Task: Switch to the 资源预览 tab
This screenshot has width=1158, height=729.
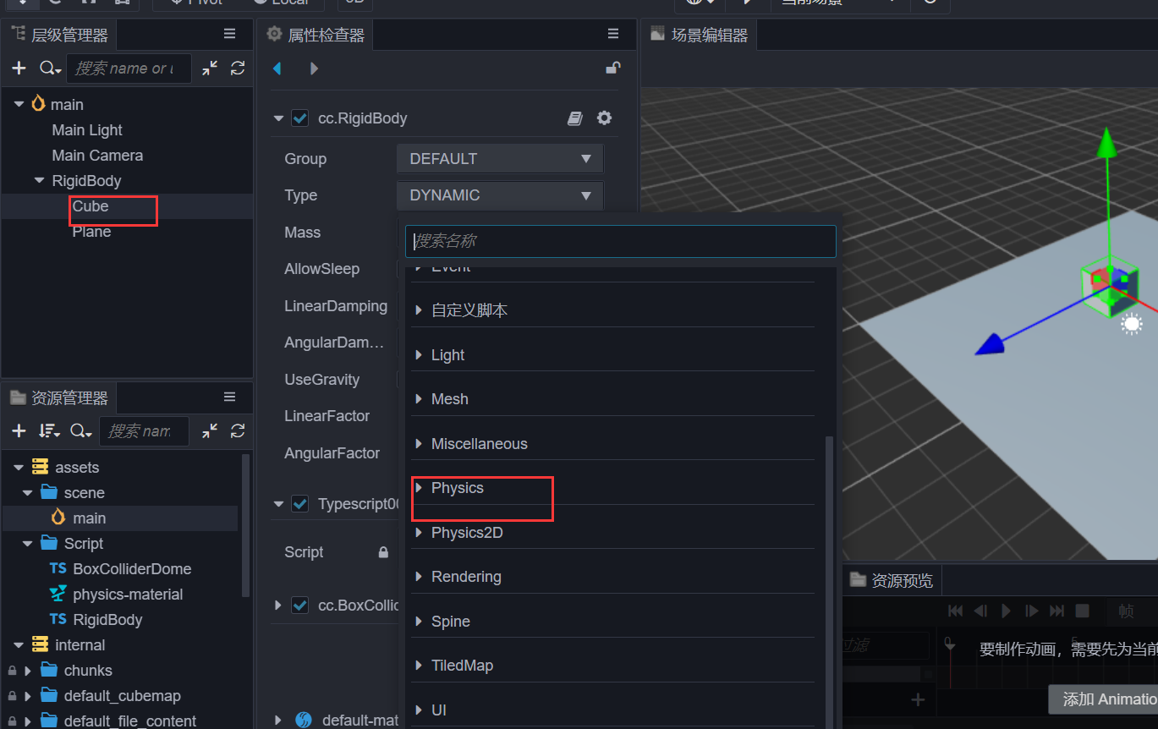Action: tap(892, 579)
